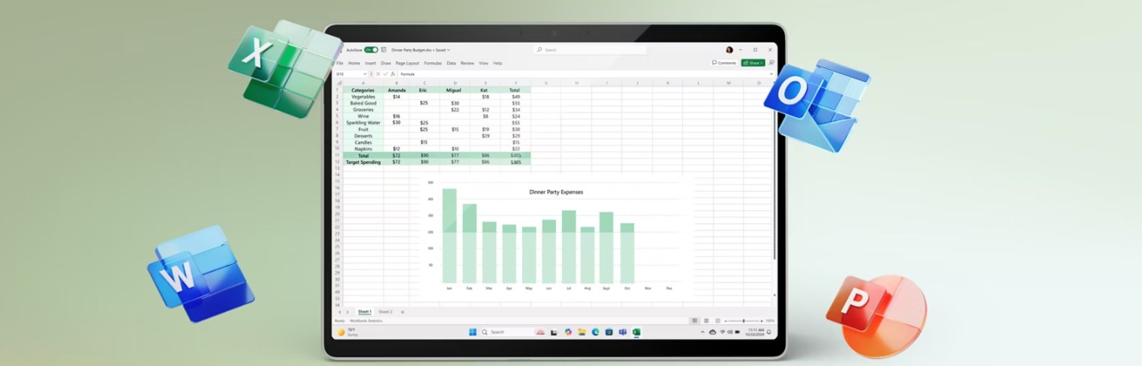
Task: Click the Excel icon on the taskbar
Action: (636, 332)
